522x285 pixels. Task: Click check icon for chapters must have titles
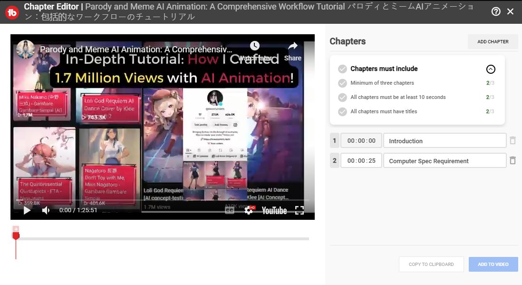pos(342,112)
